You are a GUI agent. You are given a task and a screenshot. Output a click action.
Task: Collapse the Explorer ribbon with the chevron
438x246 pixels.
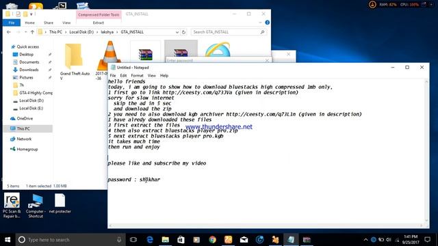[260, 23]
